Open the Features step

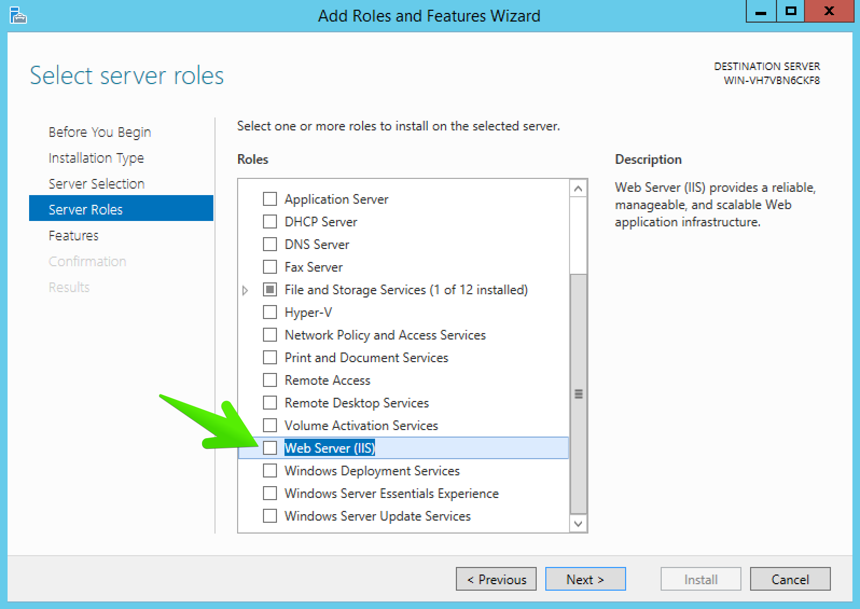coord(73,236)
